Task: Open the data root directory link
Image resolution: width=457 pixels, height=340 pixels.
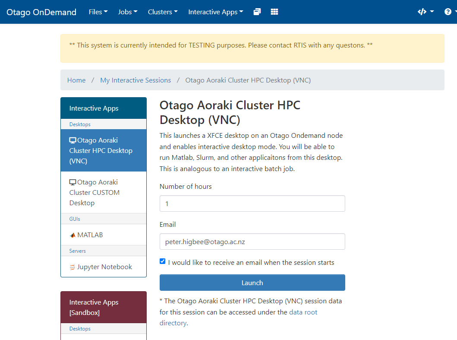Action: click(303, 312)
